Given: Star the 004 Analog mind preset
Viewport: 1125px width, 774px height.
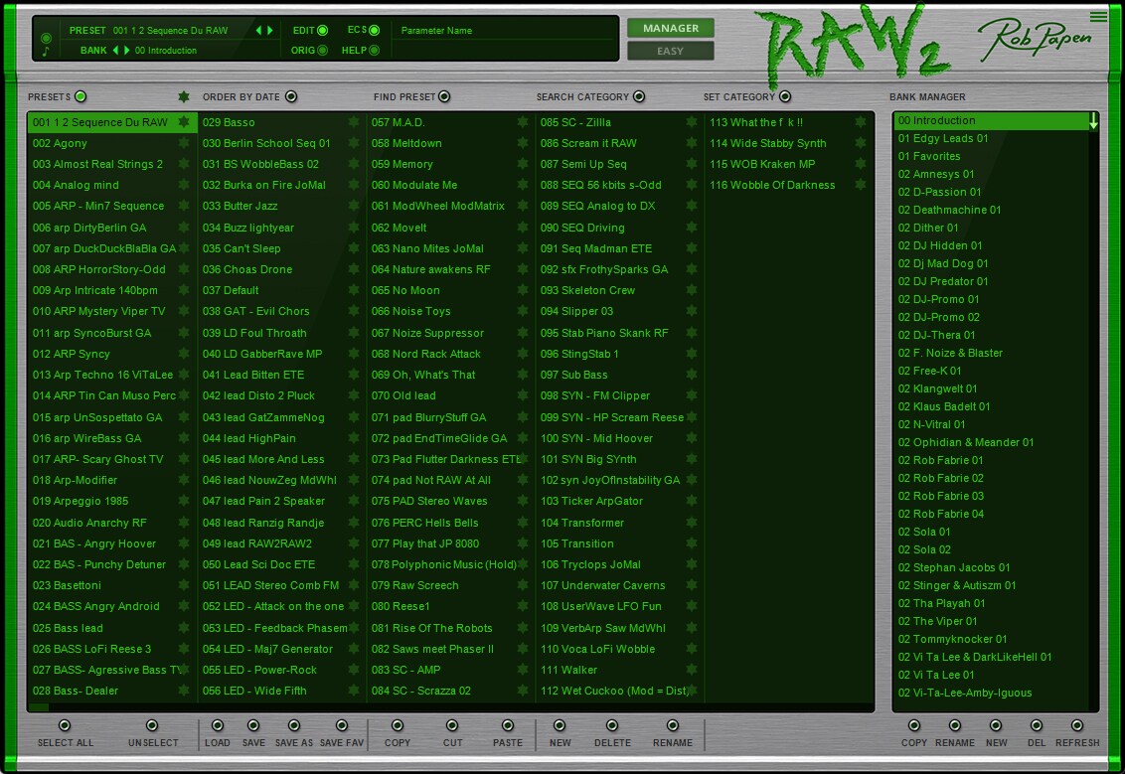Looking at the screenshot, I should 184,185.
